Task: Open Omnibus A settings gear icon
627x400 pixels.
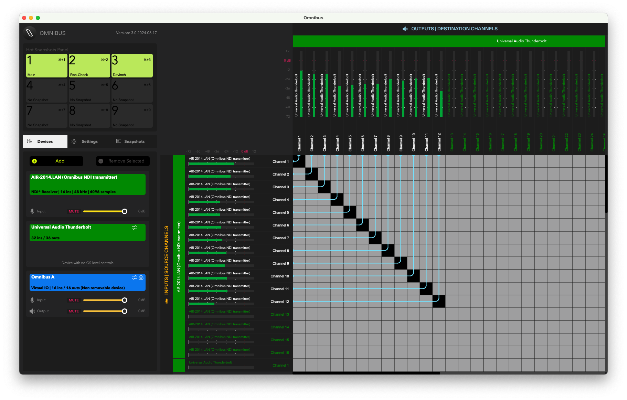Action: click(141, 277)
